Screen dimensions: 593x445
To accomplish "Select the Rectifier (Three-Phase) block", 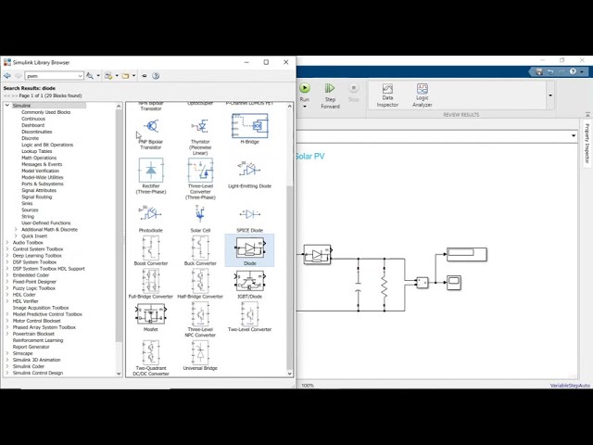I will [151, 176].
